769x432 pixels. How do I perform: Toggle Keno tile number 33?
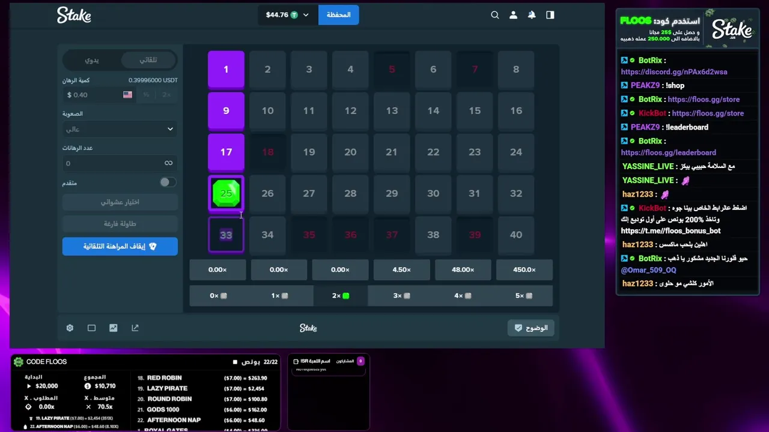pos(226,235)
